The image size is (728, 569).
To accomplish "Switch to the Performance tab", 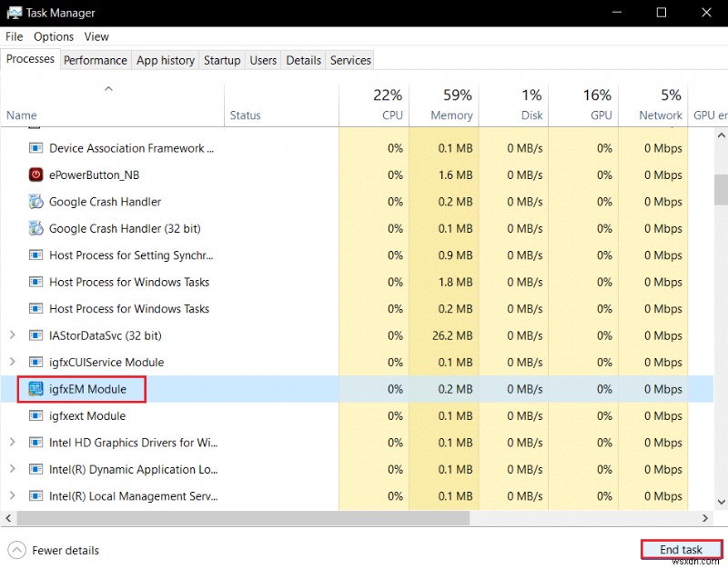I will [96, 60].
